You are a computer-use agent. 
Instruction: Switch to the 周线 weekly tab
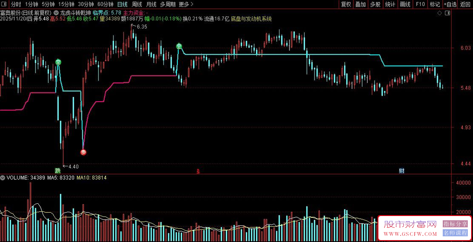pos(137,4)
